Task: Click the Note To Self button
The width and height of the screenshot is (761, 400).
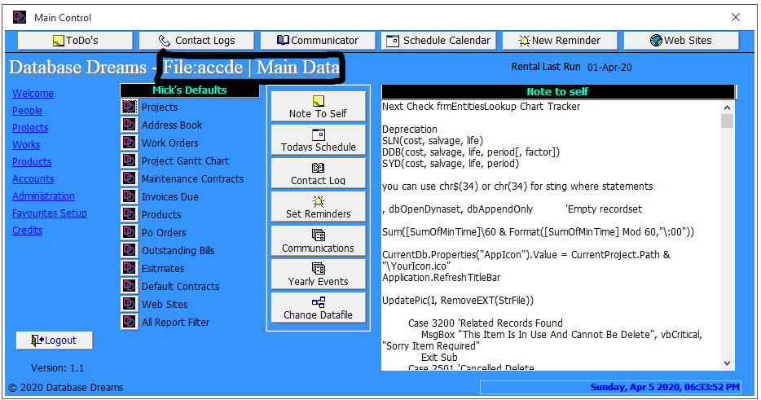Action: [319, 107]
